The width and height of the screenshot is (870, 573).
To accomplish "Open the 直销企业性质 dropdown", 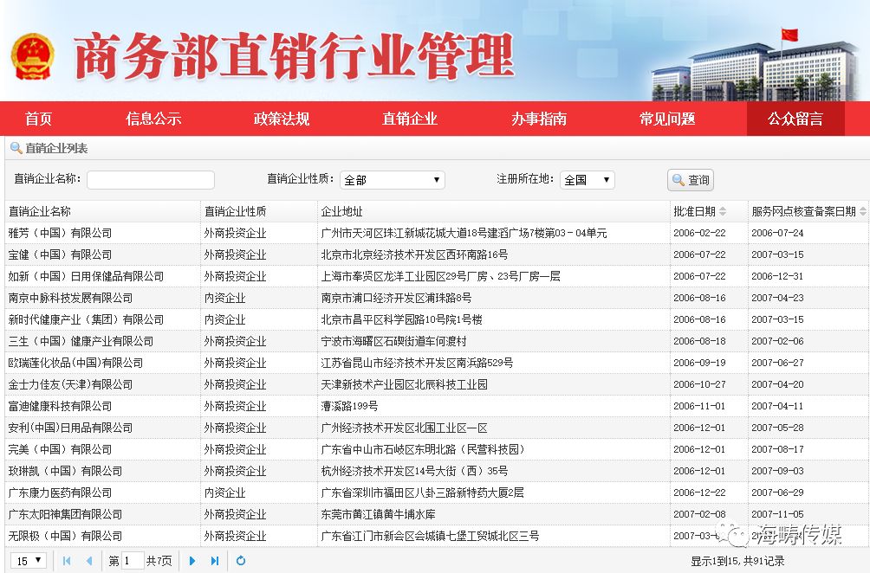I will [x=392, y=180].
